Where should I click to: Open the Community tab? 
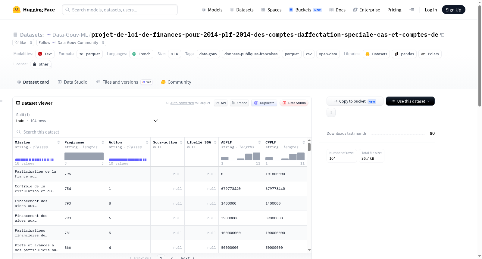click(176, 82)
